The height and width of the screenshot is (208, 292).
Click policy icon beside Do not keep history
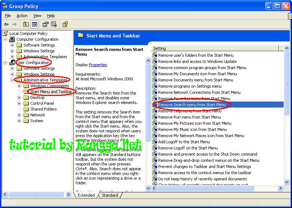(155, 179)
